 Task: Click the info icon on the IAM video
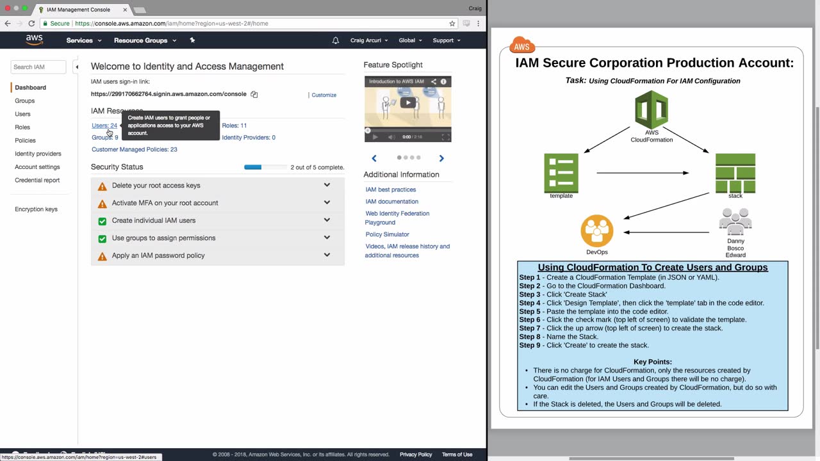443,81
